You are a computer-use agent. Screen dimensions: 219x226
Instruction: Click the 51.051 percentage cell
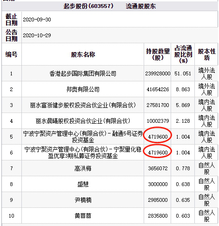tap(183, 73)
